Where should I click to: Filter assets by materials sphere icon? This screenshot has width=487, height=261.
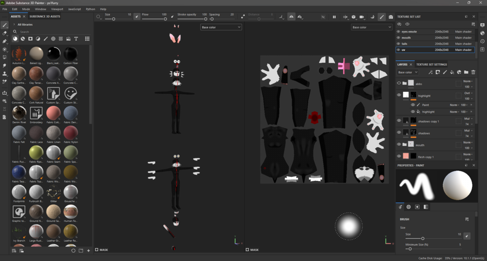[x=15, y=39]
